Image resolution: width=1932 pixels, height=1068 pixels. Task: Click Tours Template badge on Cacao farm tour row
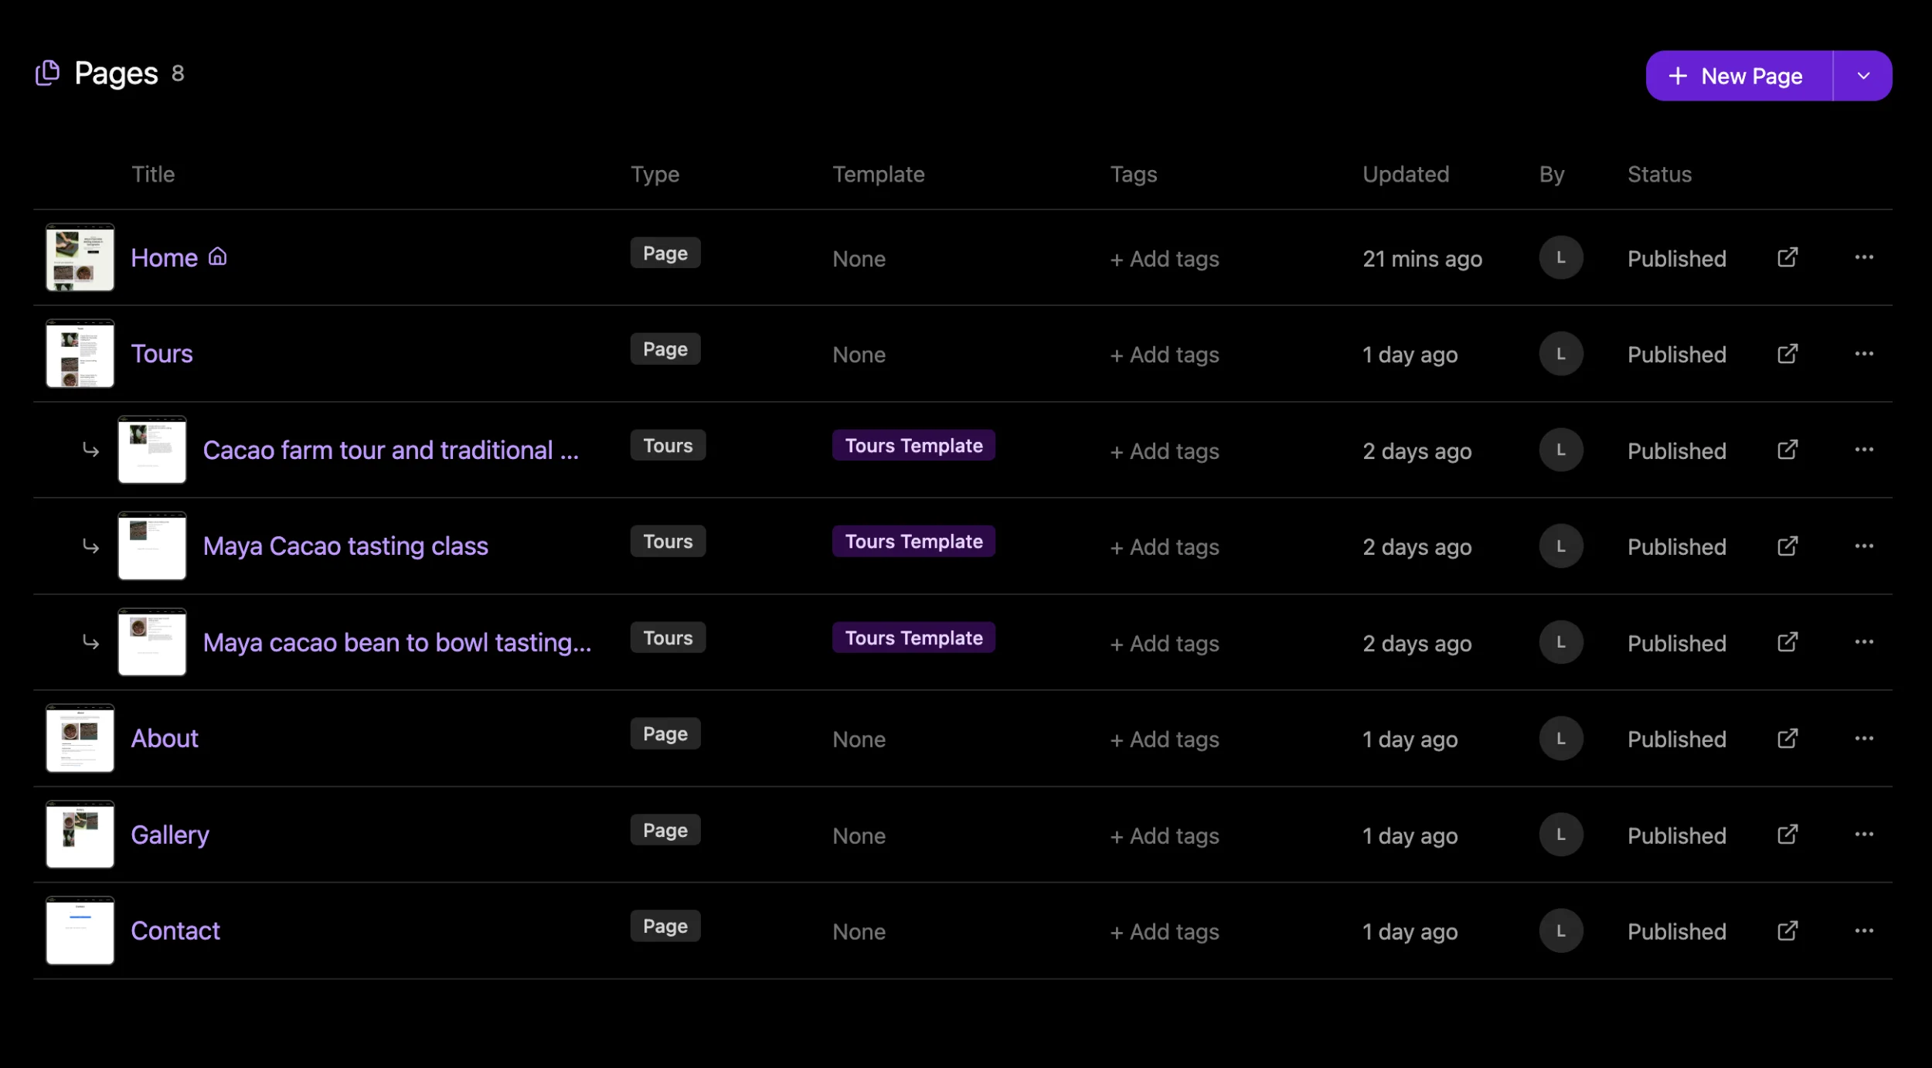pos(913,445)
